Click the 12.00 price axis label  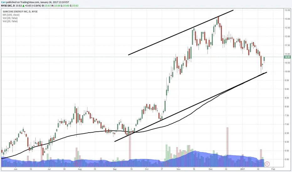(288, 37)
